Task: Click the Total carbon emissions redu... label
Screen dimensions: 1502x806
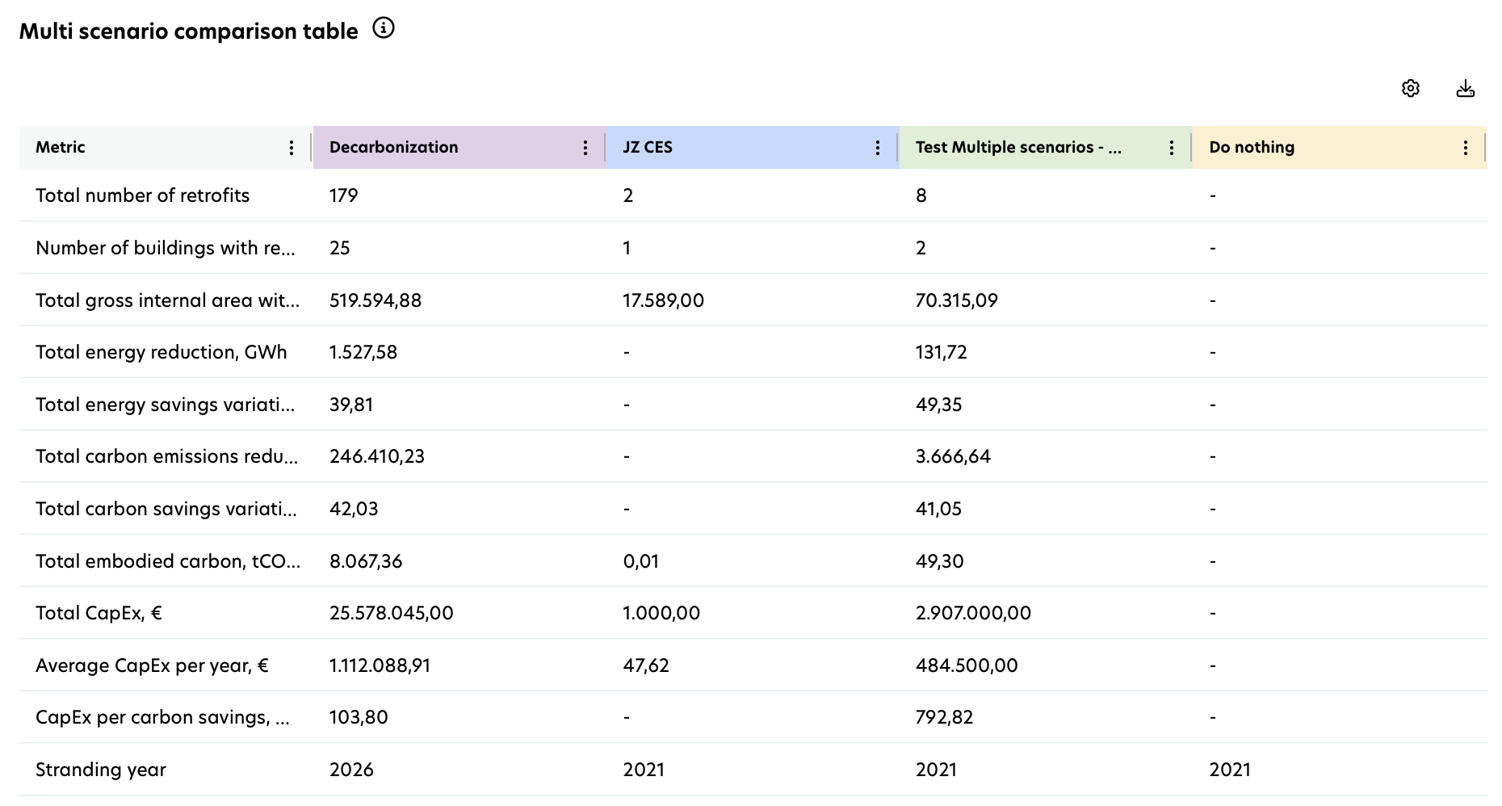Action: (167, 456)
